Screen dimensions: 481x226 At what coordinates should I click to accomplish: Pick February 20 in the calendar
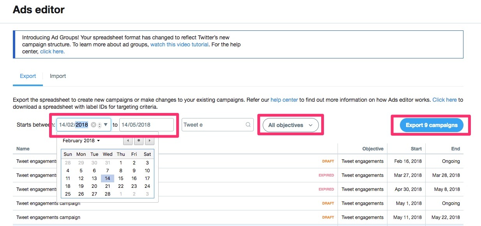[x=94, y=186]
